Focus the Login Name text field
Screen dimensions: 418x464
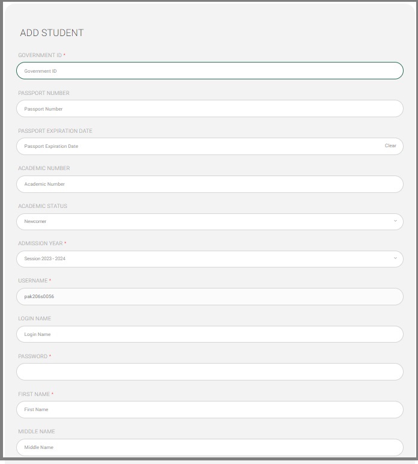point(210,334)
